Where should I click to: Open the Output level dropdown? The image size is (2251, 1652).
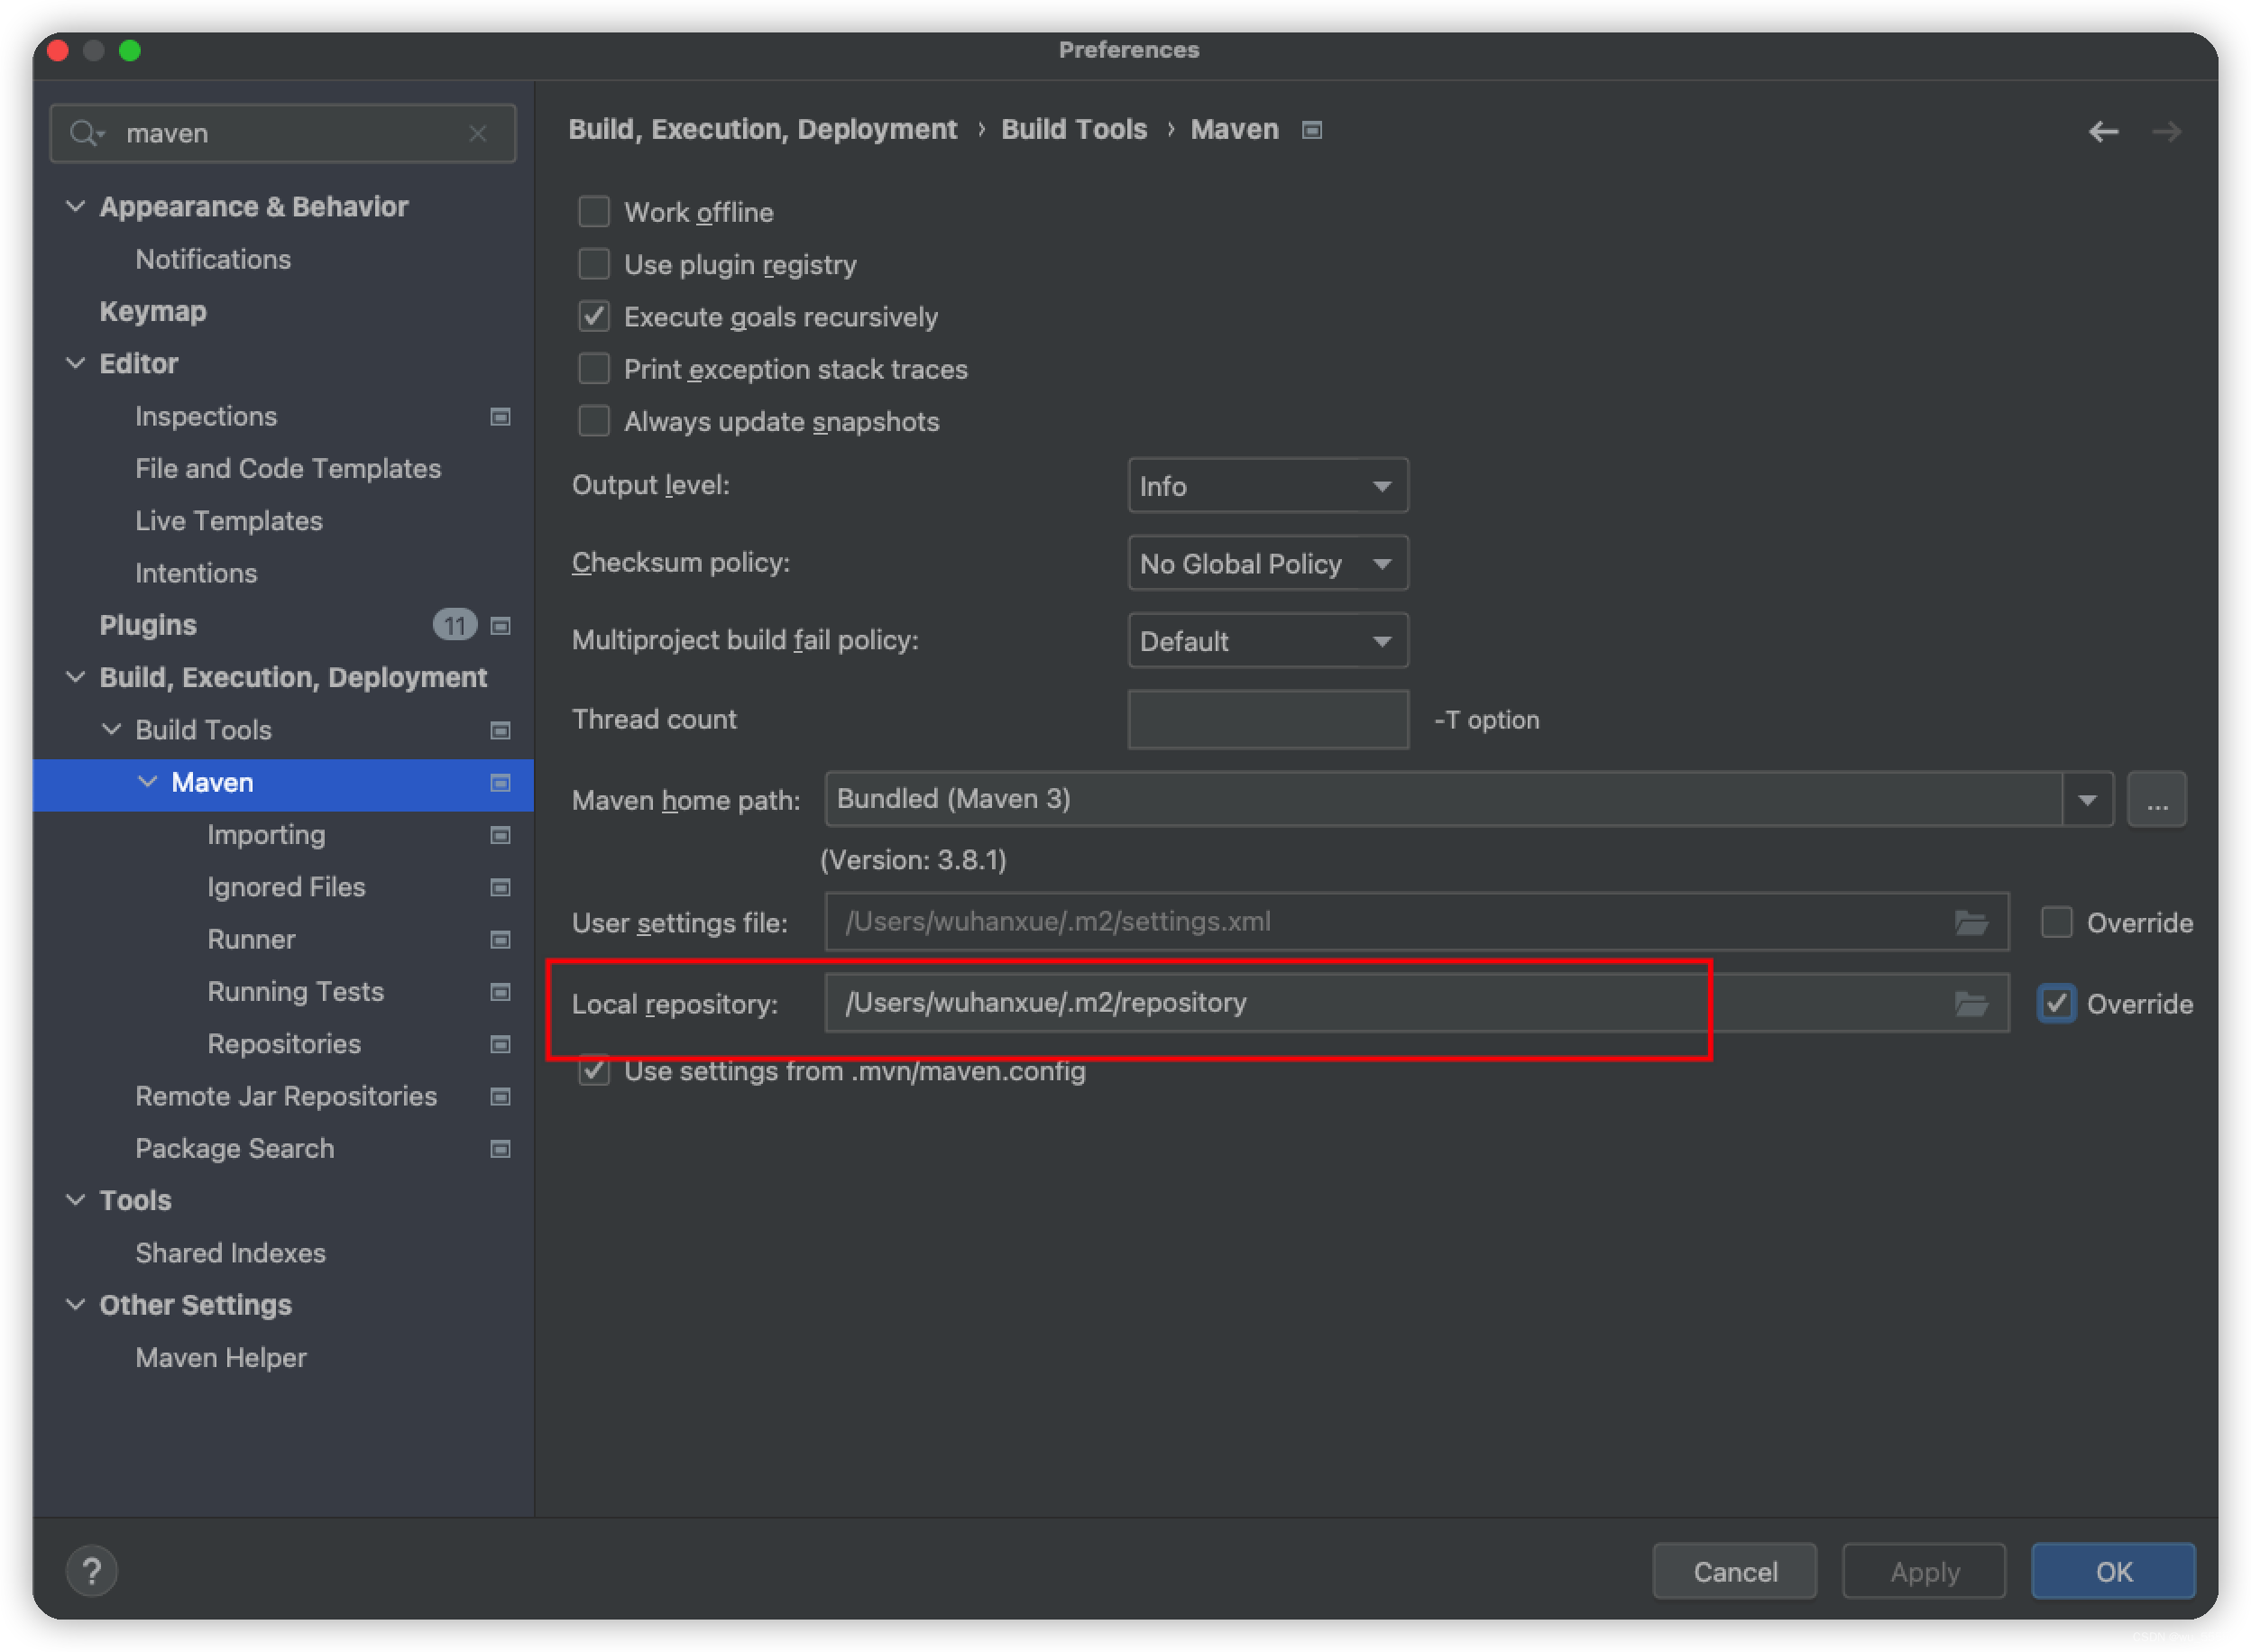coord(1267,486)
